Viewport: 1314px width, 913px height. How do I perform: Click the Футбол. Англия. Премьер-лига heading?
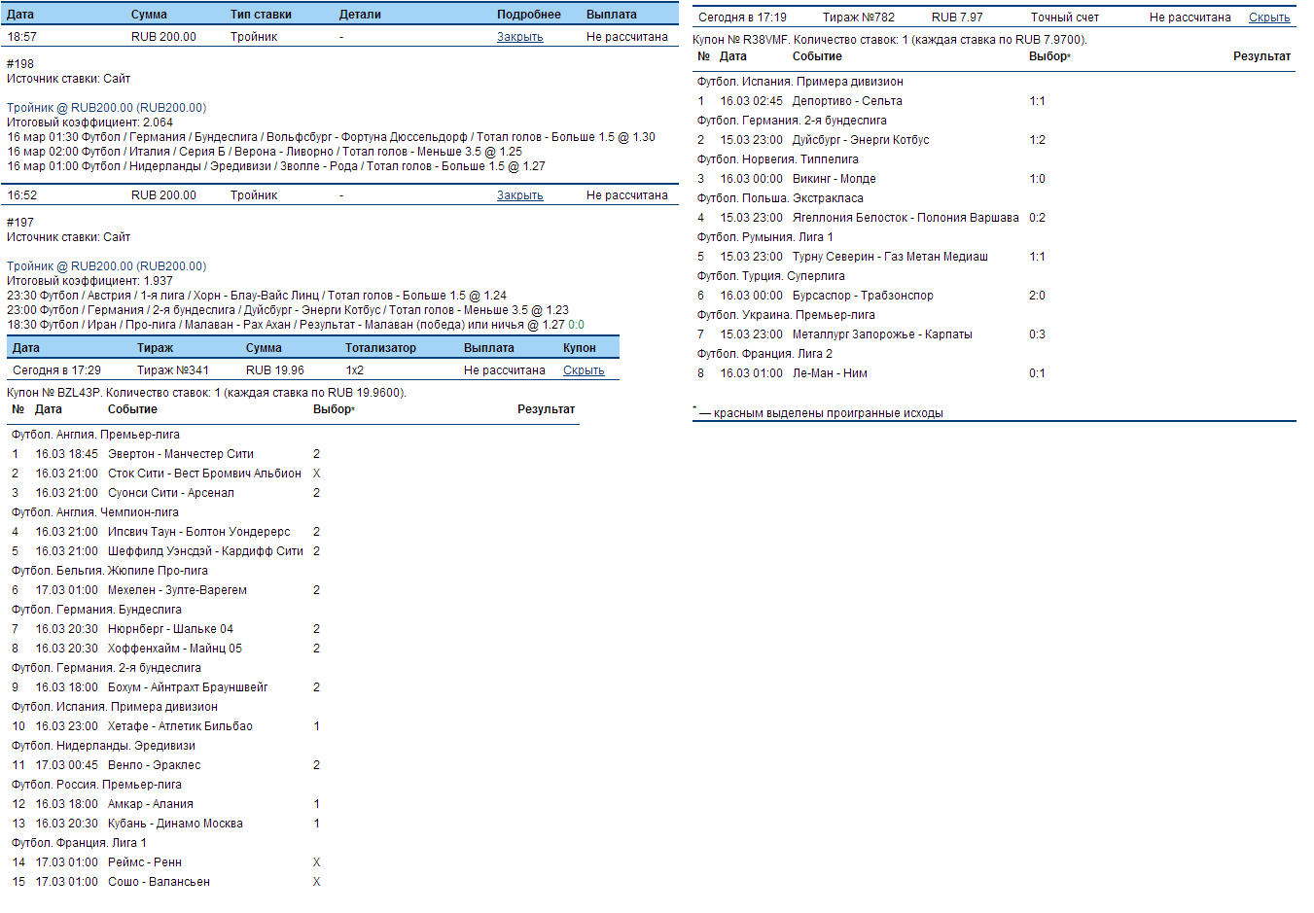[95, 435]
